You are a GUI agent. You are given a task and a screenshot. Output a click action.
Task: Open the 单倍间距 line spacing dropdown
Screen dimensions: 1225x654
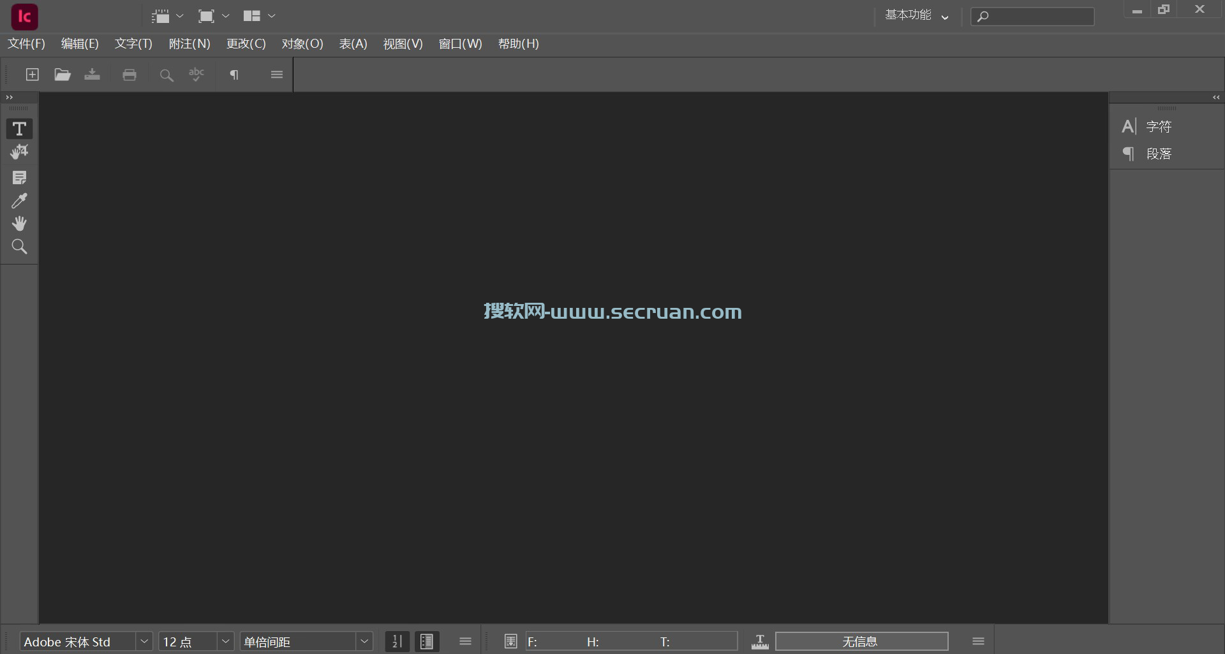click(x=365, y=641)
